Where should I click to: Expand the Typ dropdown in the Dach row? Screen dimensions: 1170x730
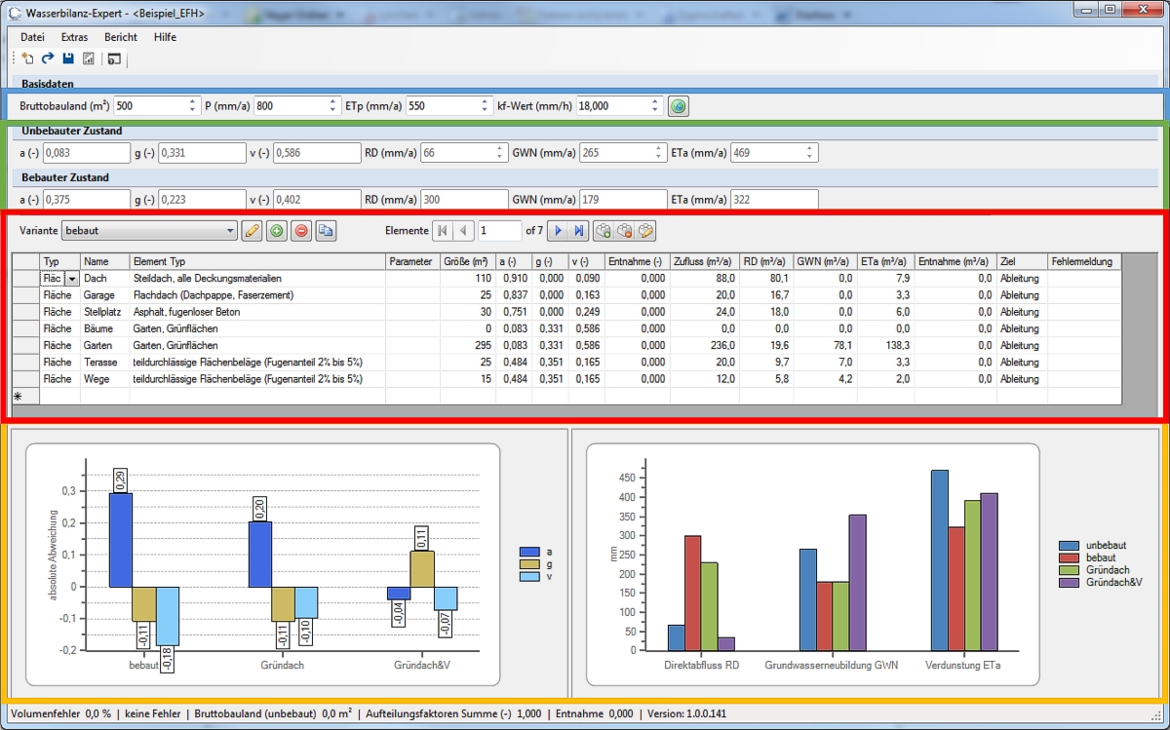[71, 279]
